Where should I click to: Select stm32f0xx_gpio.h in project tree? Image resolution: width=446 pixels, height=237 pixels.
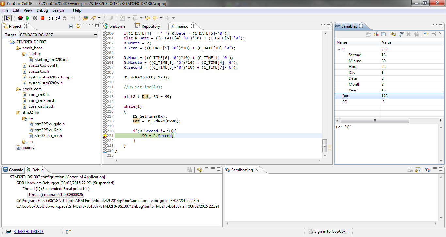tap(50, 124)
